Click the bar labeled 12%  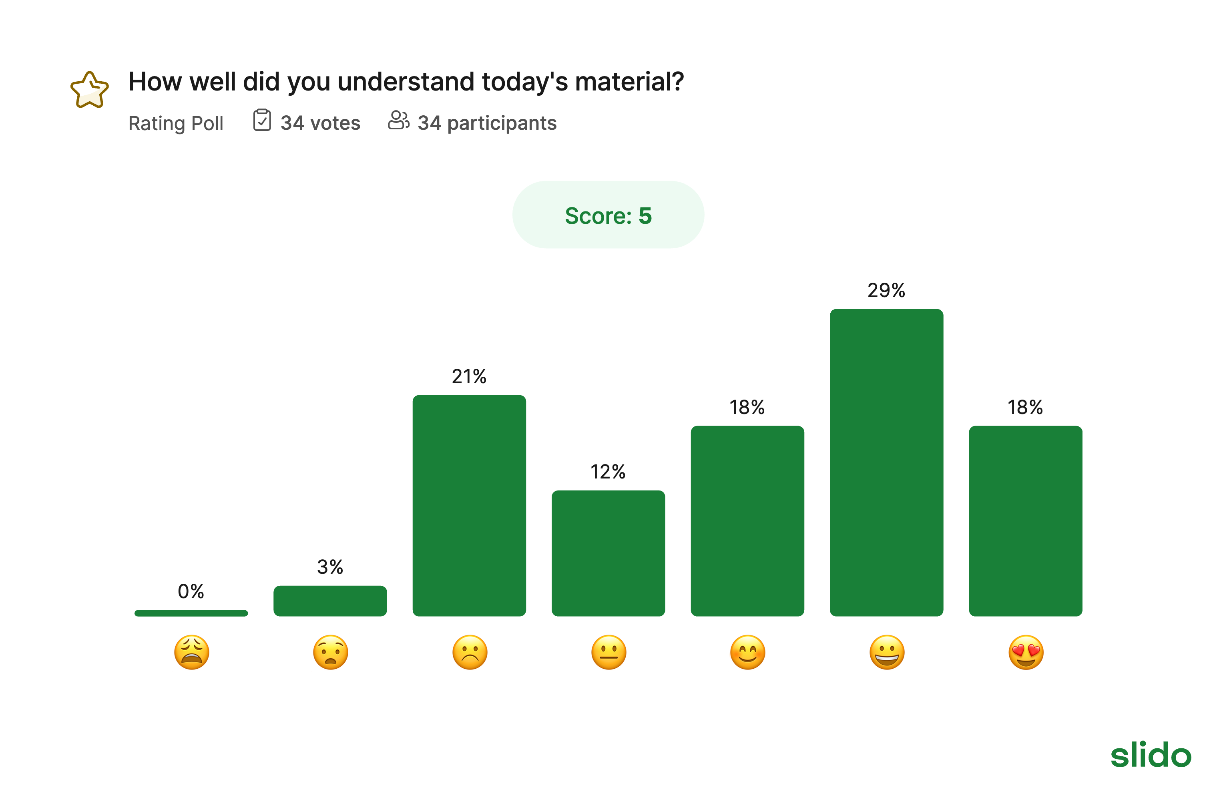click(608, 553)
